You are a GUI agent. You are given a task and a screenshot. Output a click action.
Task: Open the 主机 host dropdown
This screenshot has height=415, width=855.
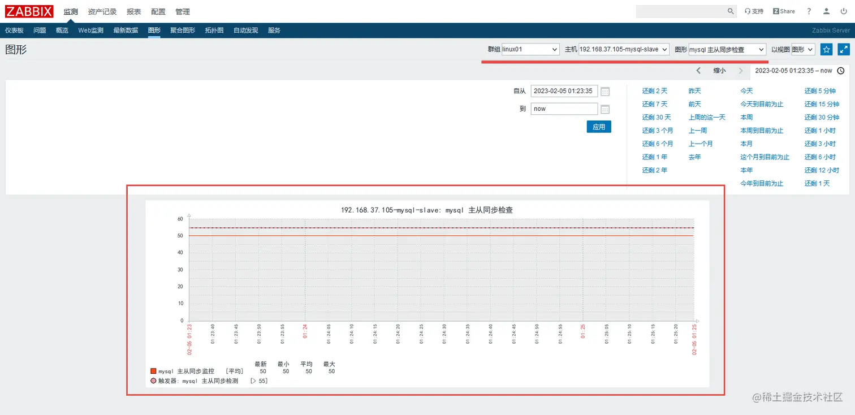click(624, 50)
